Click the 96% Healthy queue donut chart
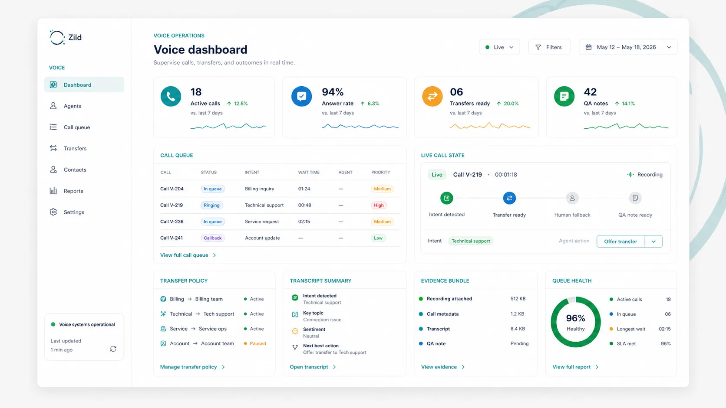 coord(575,322)
